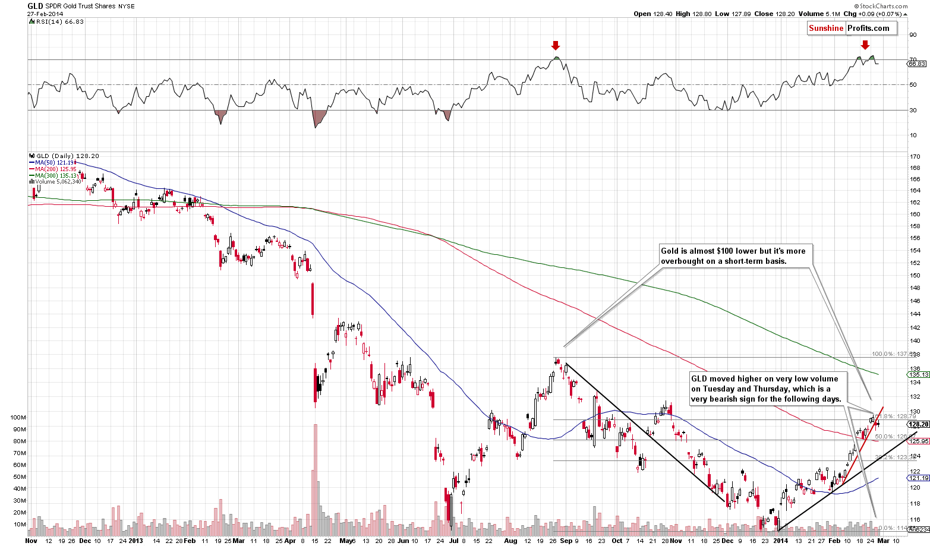Click the Sunshine Profits.com logo
Viewport: 930px width, 546px height.
tap(852, 28)
